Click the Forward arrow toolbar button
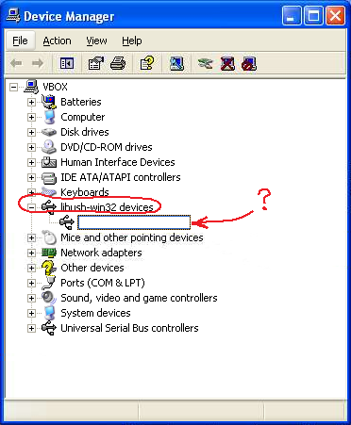Viewport: 351px width, 425px height. [x=38, y=63]
